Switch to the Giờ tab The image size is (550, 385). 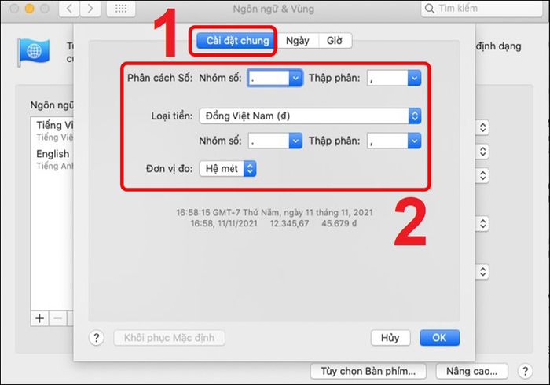tap(335, 41)
